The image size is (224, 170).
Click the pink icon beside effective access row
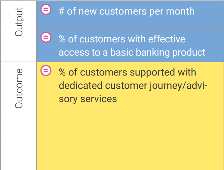(46, 37)
